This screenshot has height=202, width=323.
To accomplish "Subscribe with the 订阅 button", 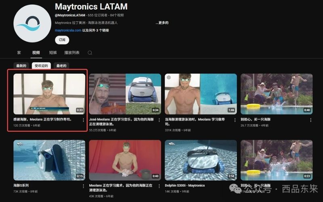I will (62, 40).
